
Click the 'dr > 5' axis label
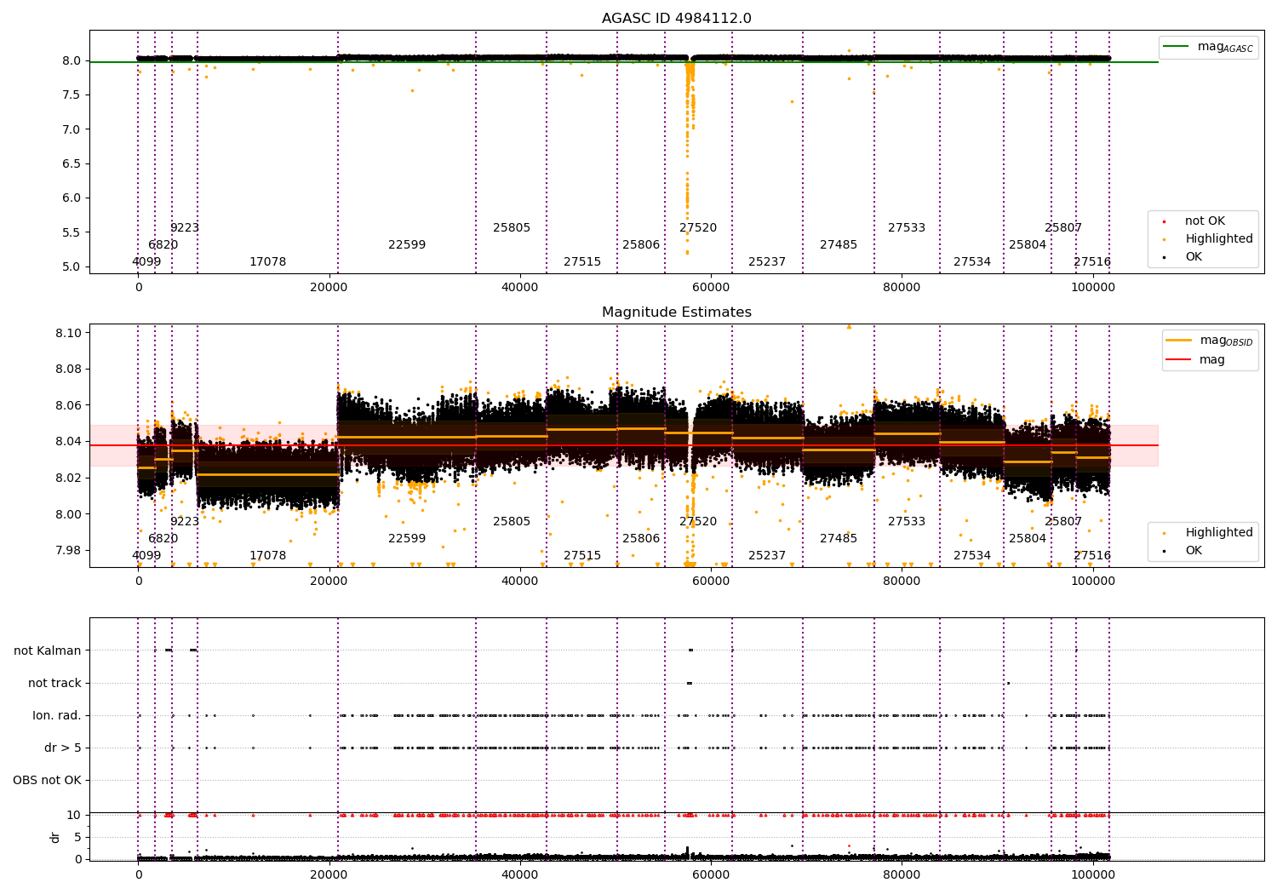(x=63, y=748)
